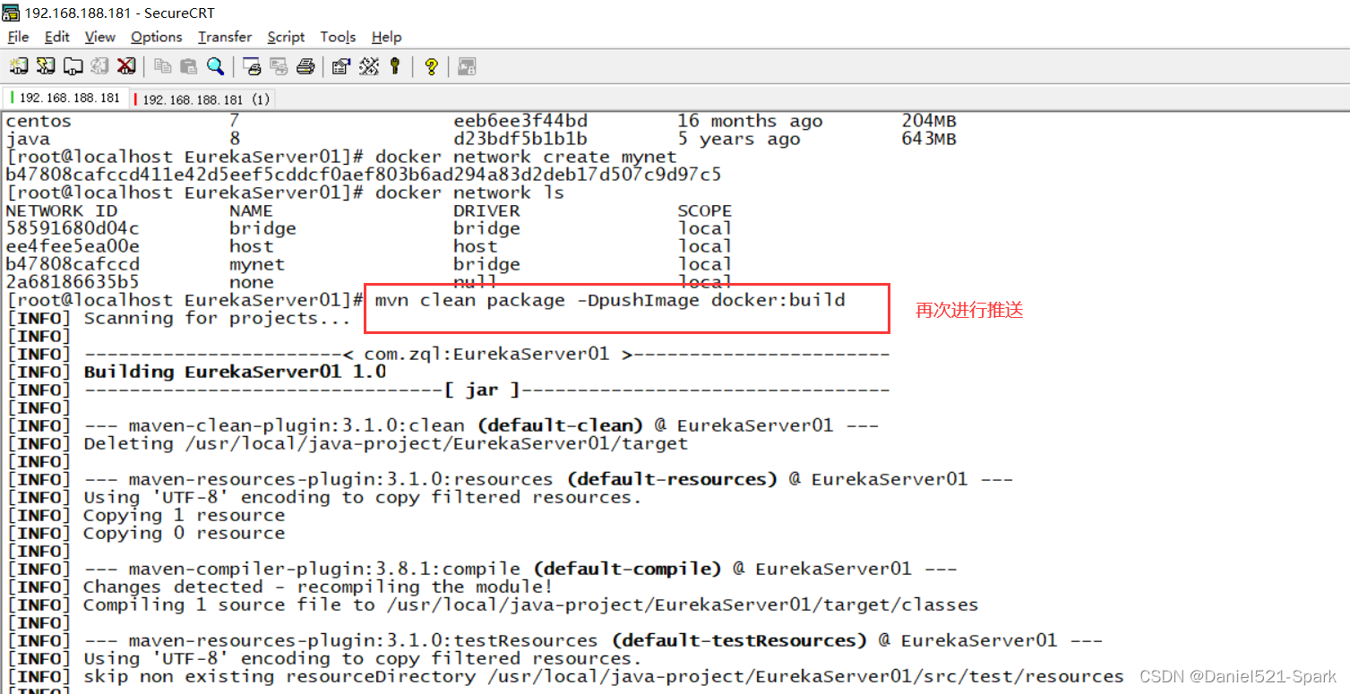Open the Options menu
Image resolution: width=1350 pixels, height=694 pixels.
point(156,37)
